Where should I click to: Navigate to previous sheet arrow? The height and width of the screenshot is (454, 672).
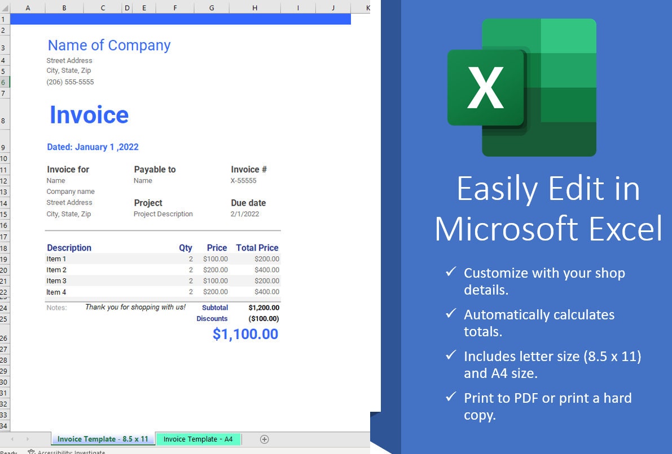click(12, 439)
